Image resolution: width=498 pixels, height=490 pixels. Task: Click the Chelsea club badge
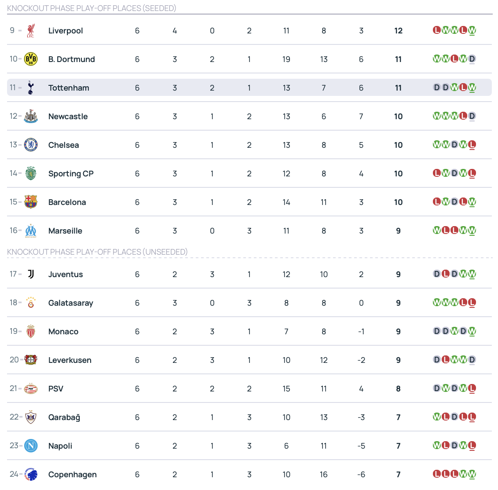30,145
